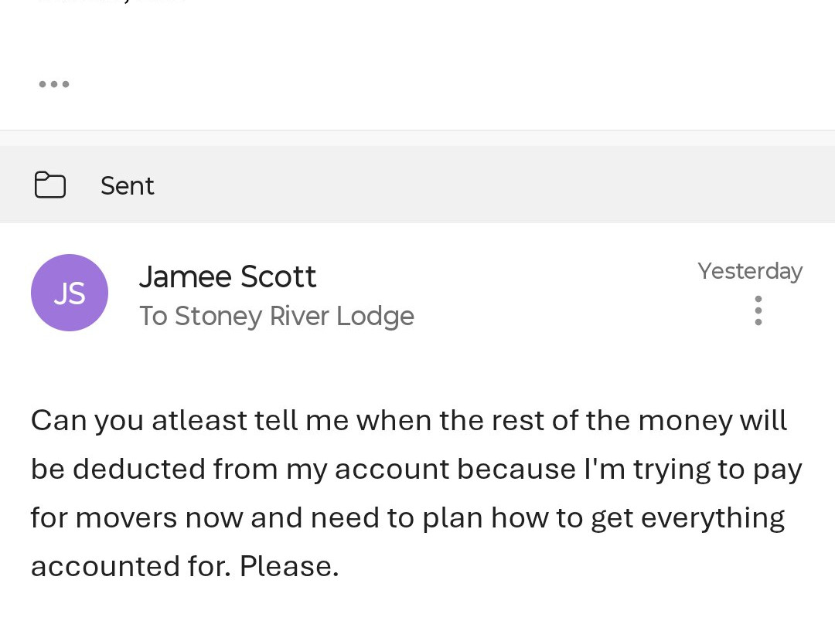Tap the message's first line of text
Image resolution: width=835 pixels, height=624 pixels.
[x=408, y=421]
